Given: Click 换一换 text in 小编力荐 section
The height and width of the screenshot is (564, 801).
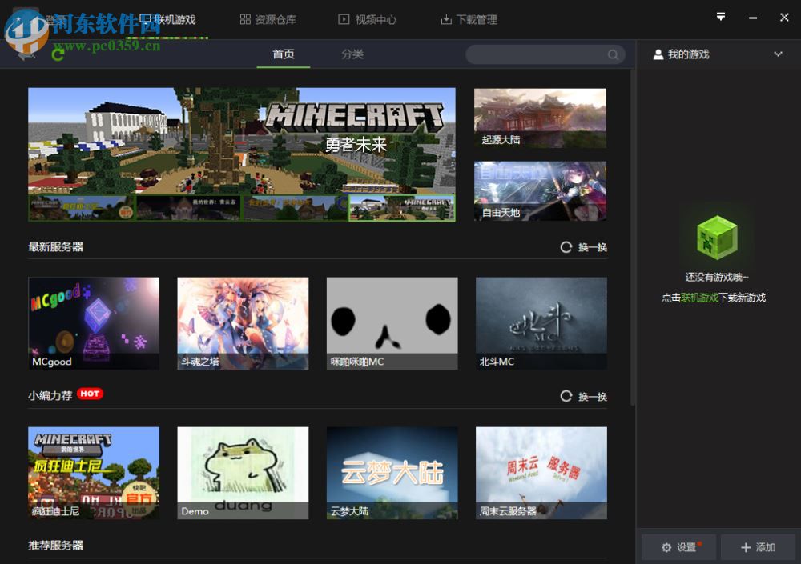Looking at the screenshot, I should pyautogui.click(x=592, y=397).
